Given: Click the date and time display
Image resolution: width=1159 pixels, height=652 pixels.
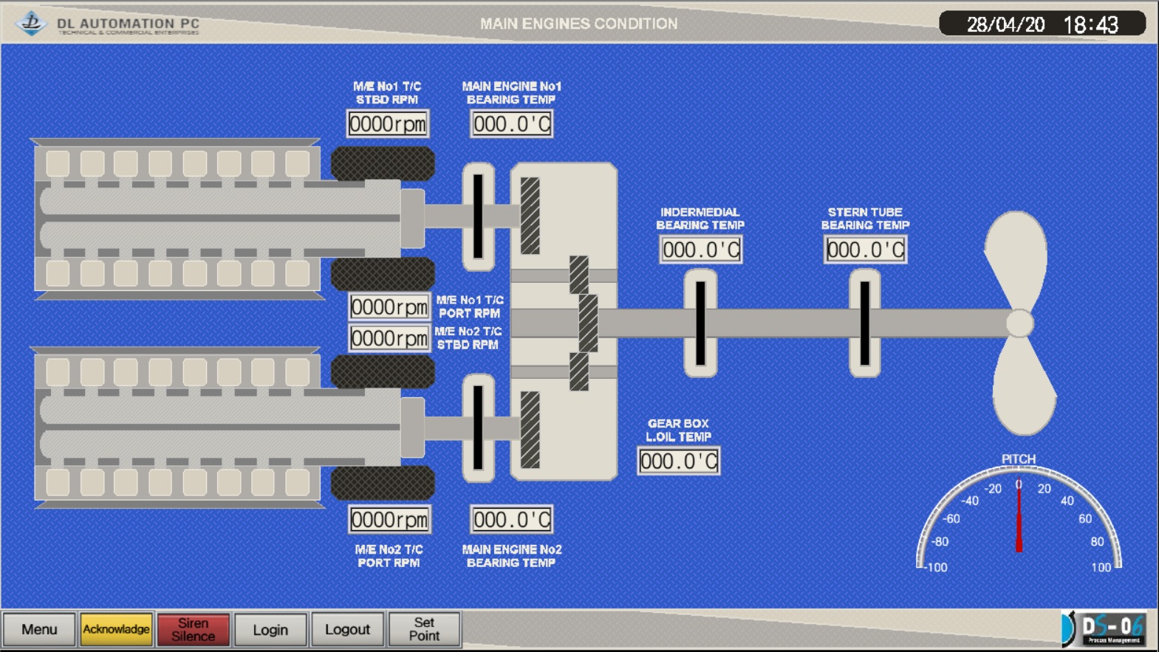Looking at the screenshot, I should coord(1042,24).
